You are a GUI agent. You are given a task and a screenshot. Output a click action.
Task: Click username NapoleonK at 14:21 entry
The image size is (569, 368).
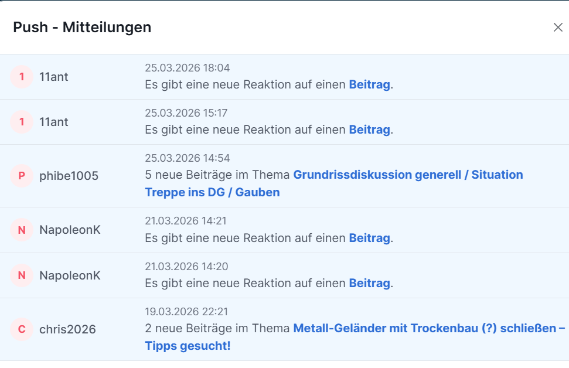pos(70,230)
